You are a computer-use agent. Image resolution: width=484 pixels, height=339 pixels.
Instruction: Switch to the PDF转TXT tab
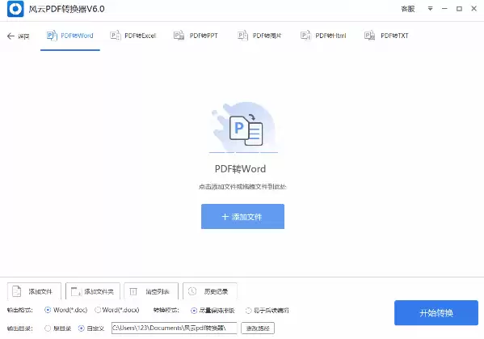(x=386, y=36)
